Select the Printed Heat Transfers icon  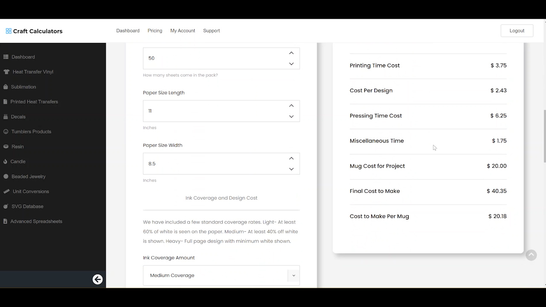tap(6, 101)
